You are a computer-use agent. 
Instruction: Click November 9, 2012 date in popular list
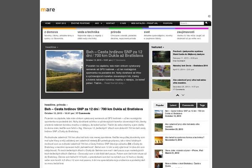click(173, 140)
